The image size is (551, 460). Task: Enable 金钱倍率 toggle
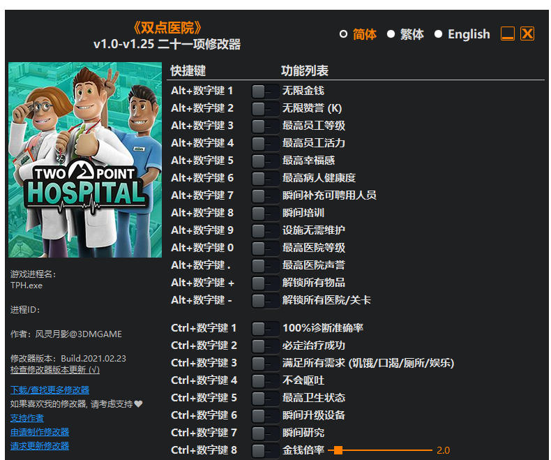pyautogui.click(x=265, y=450)
